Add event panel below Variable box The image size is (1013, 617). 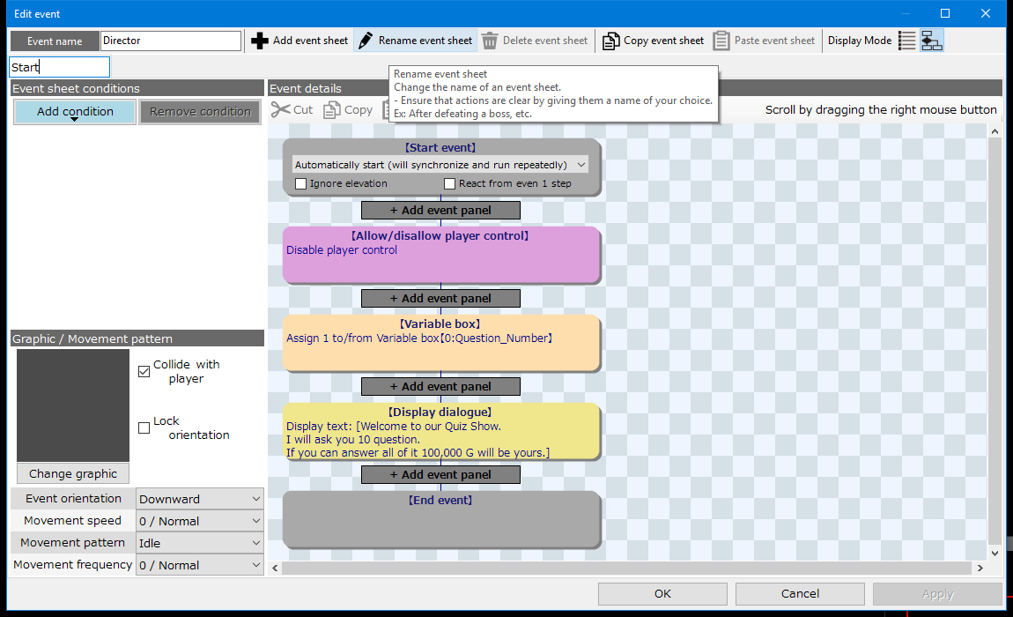click(x=440, y=386)
